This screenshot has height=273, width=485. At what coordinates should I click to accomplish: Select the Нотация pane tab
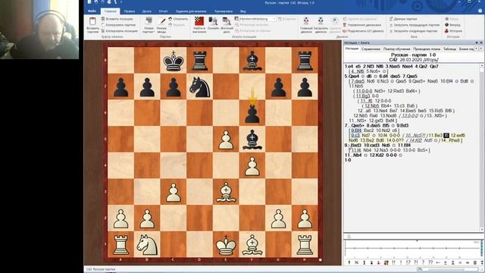pos(352,49)
